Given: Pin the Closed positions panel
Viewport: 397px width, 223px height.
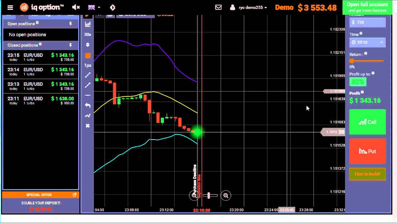Looking at the screenshot, I should [71, 45].
